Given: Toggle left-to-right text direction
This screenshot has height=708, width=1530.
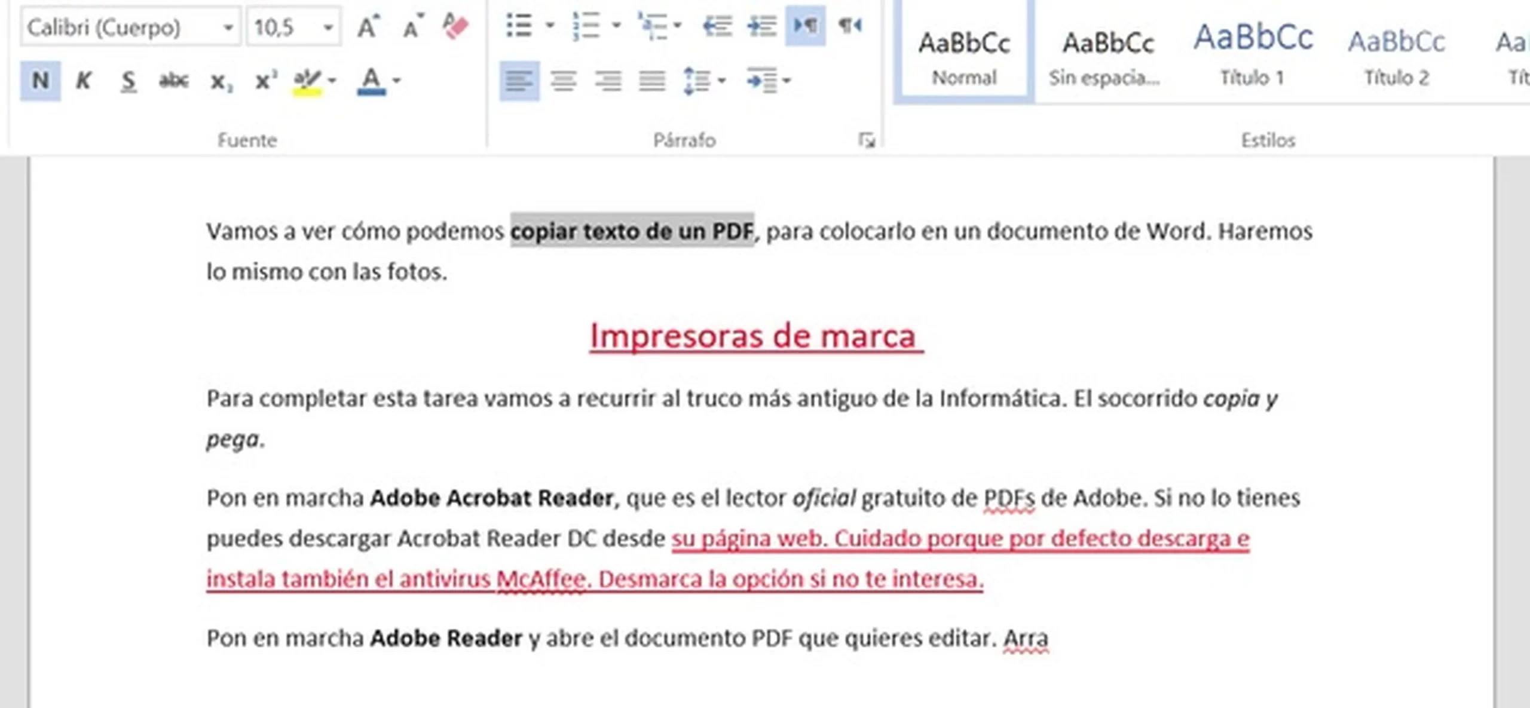Looking at the screenshot, I should (x=805, y=26).
